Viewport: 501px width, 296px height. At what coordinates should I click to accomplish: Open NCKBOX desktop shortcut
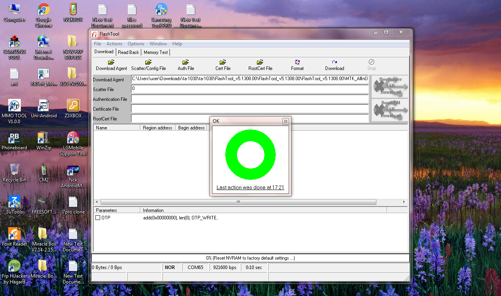click(x=73, y=13)
